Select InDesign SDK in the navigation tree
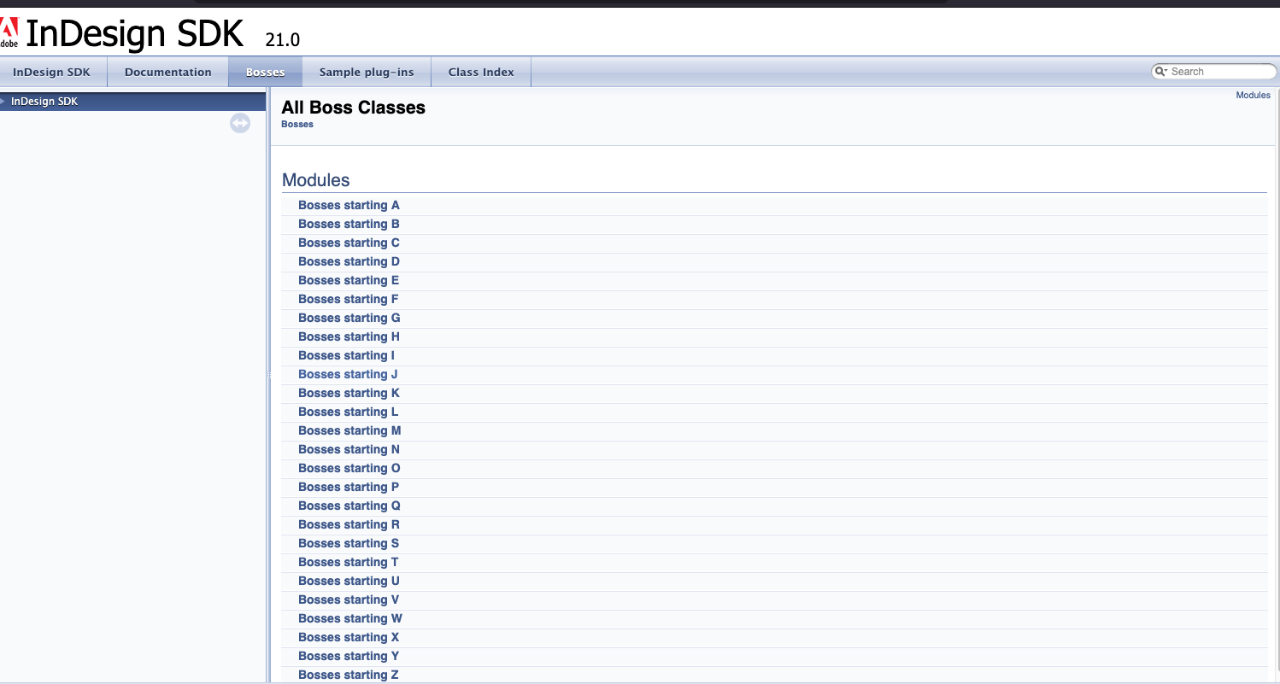The width and height of the screenshot is (1280, 684). (x=44, y=102)
